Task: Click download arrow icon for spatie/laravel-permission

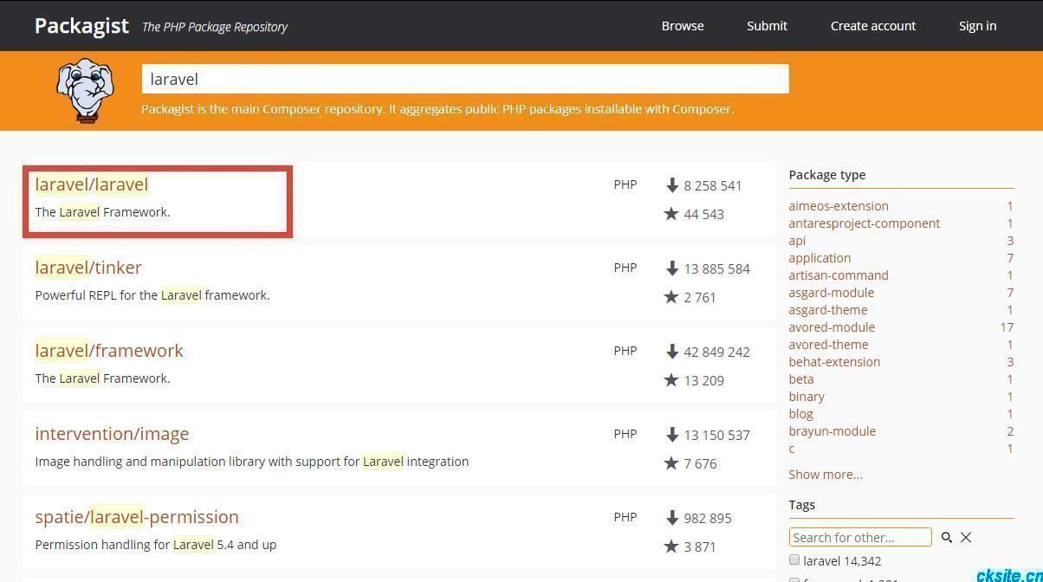Action: coord(671,518)
